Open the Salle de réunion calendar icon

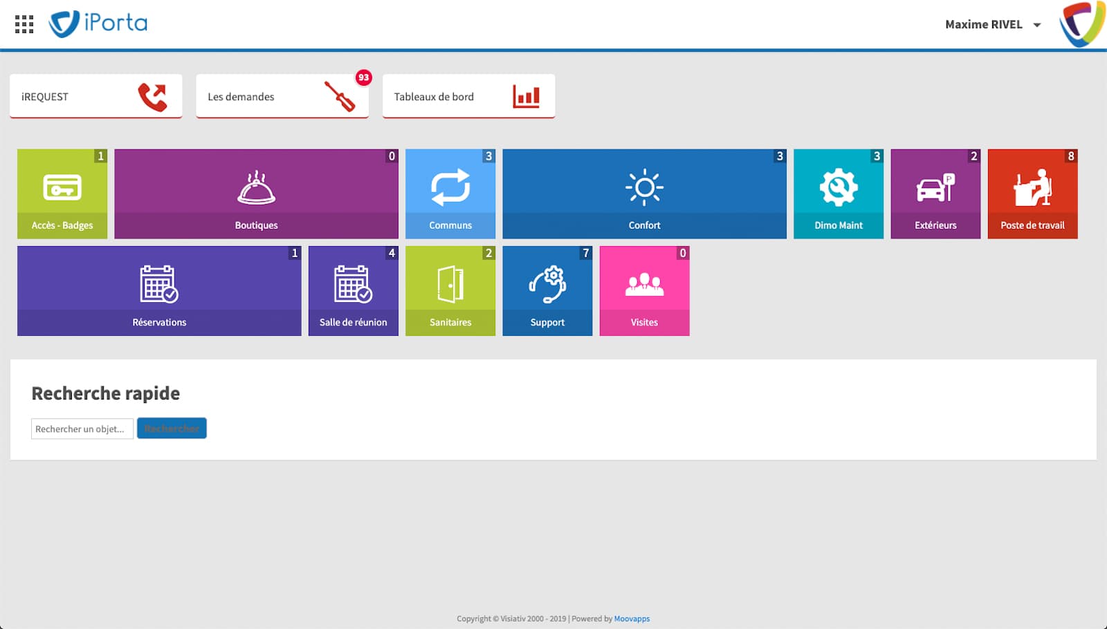[x=354, y=284]
